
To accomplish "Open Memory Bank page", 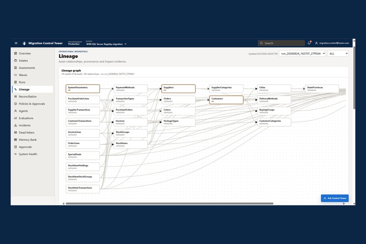I will click(33, 140).
